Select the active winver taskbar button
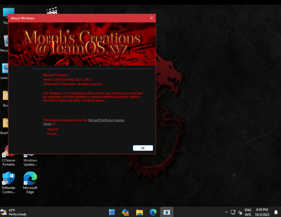The image size is (281, 217). pos(167,212)
